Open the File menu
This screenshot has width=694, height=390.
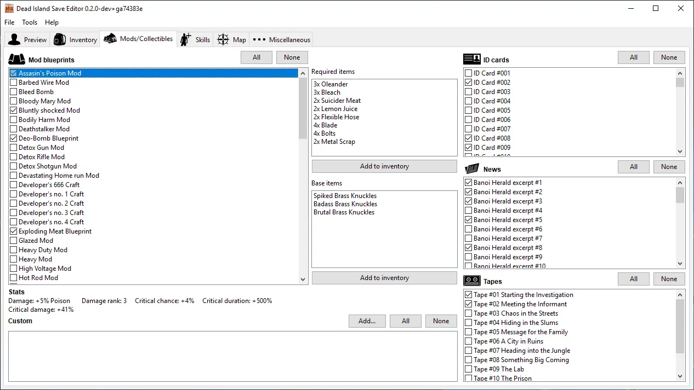[x=9, y=22]
